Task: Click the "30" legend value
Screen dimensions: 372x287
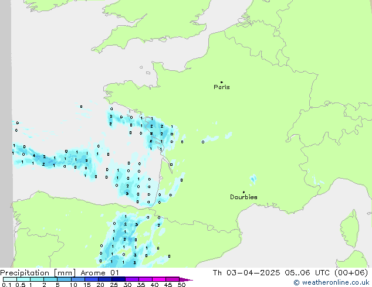Action: tap(128, 285)
